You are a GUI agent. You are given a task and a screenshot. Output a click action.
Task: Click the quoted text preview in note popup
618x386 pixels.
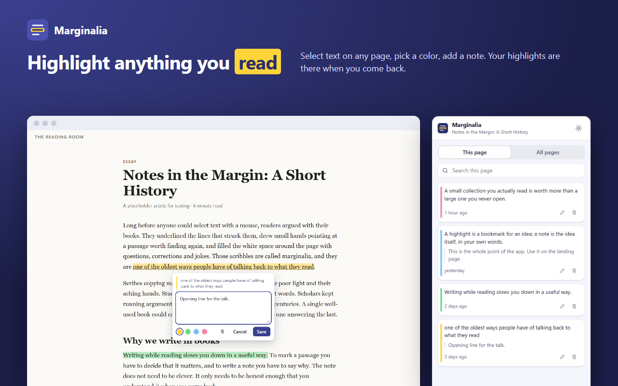tap(222, 283)
